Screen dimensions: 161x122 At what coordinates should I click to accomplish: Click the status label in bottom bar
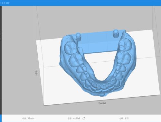[124, 118]
